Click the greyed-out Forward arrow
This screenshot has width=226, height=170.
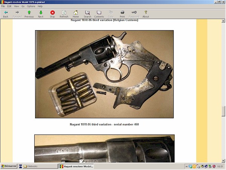tap(17, 14)
